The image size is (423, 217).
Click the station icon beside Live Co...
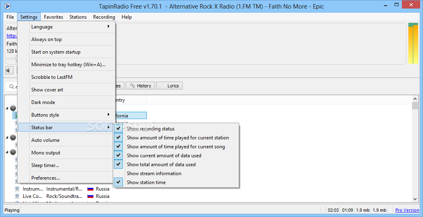(x=17, y=196)
